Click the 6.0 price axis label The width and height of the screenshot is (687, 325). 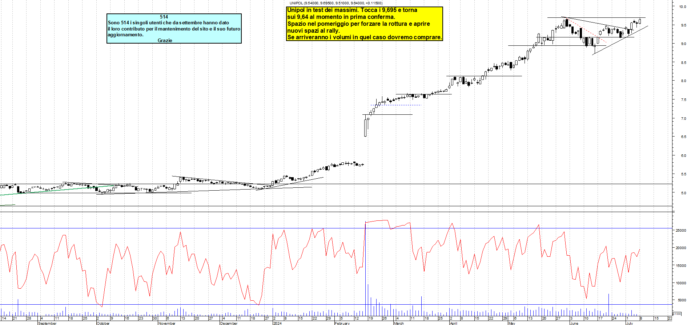(683, 155)
